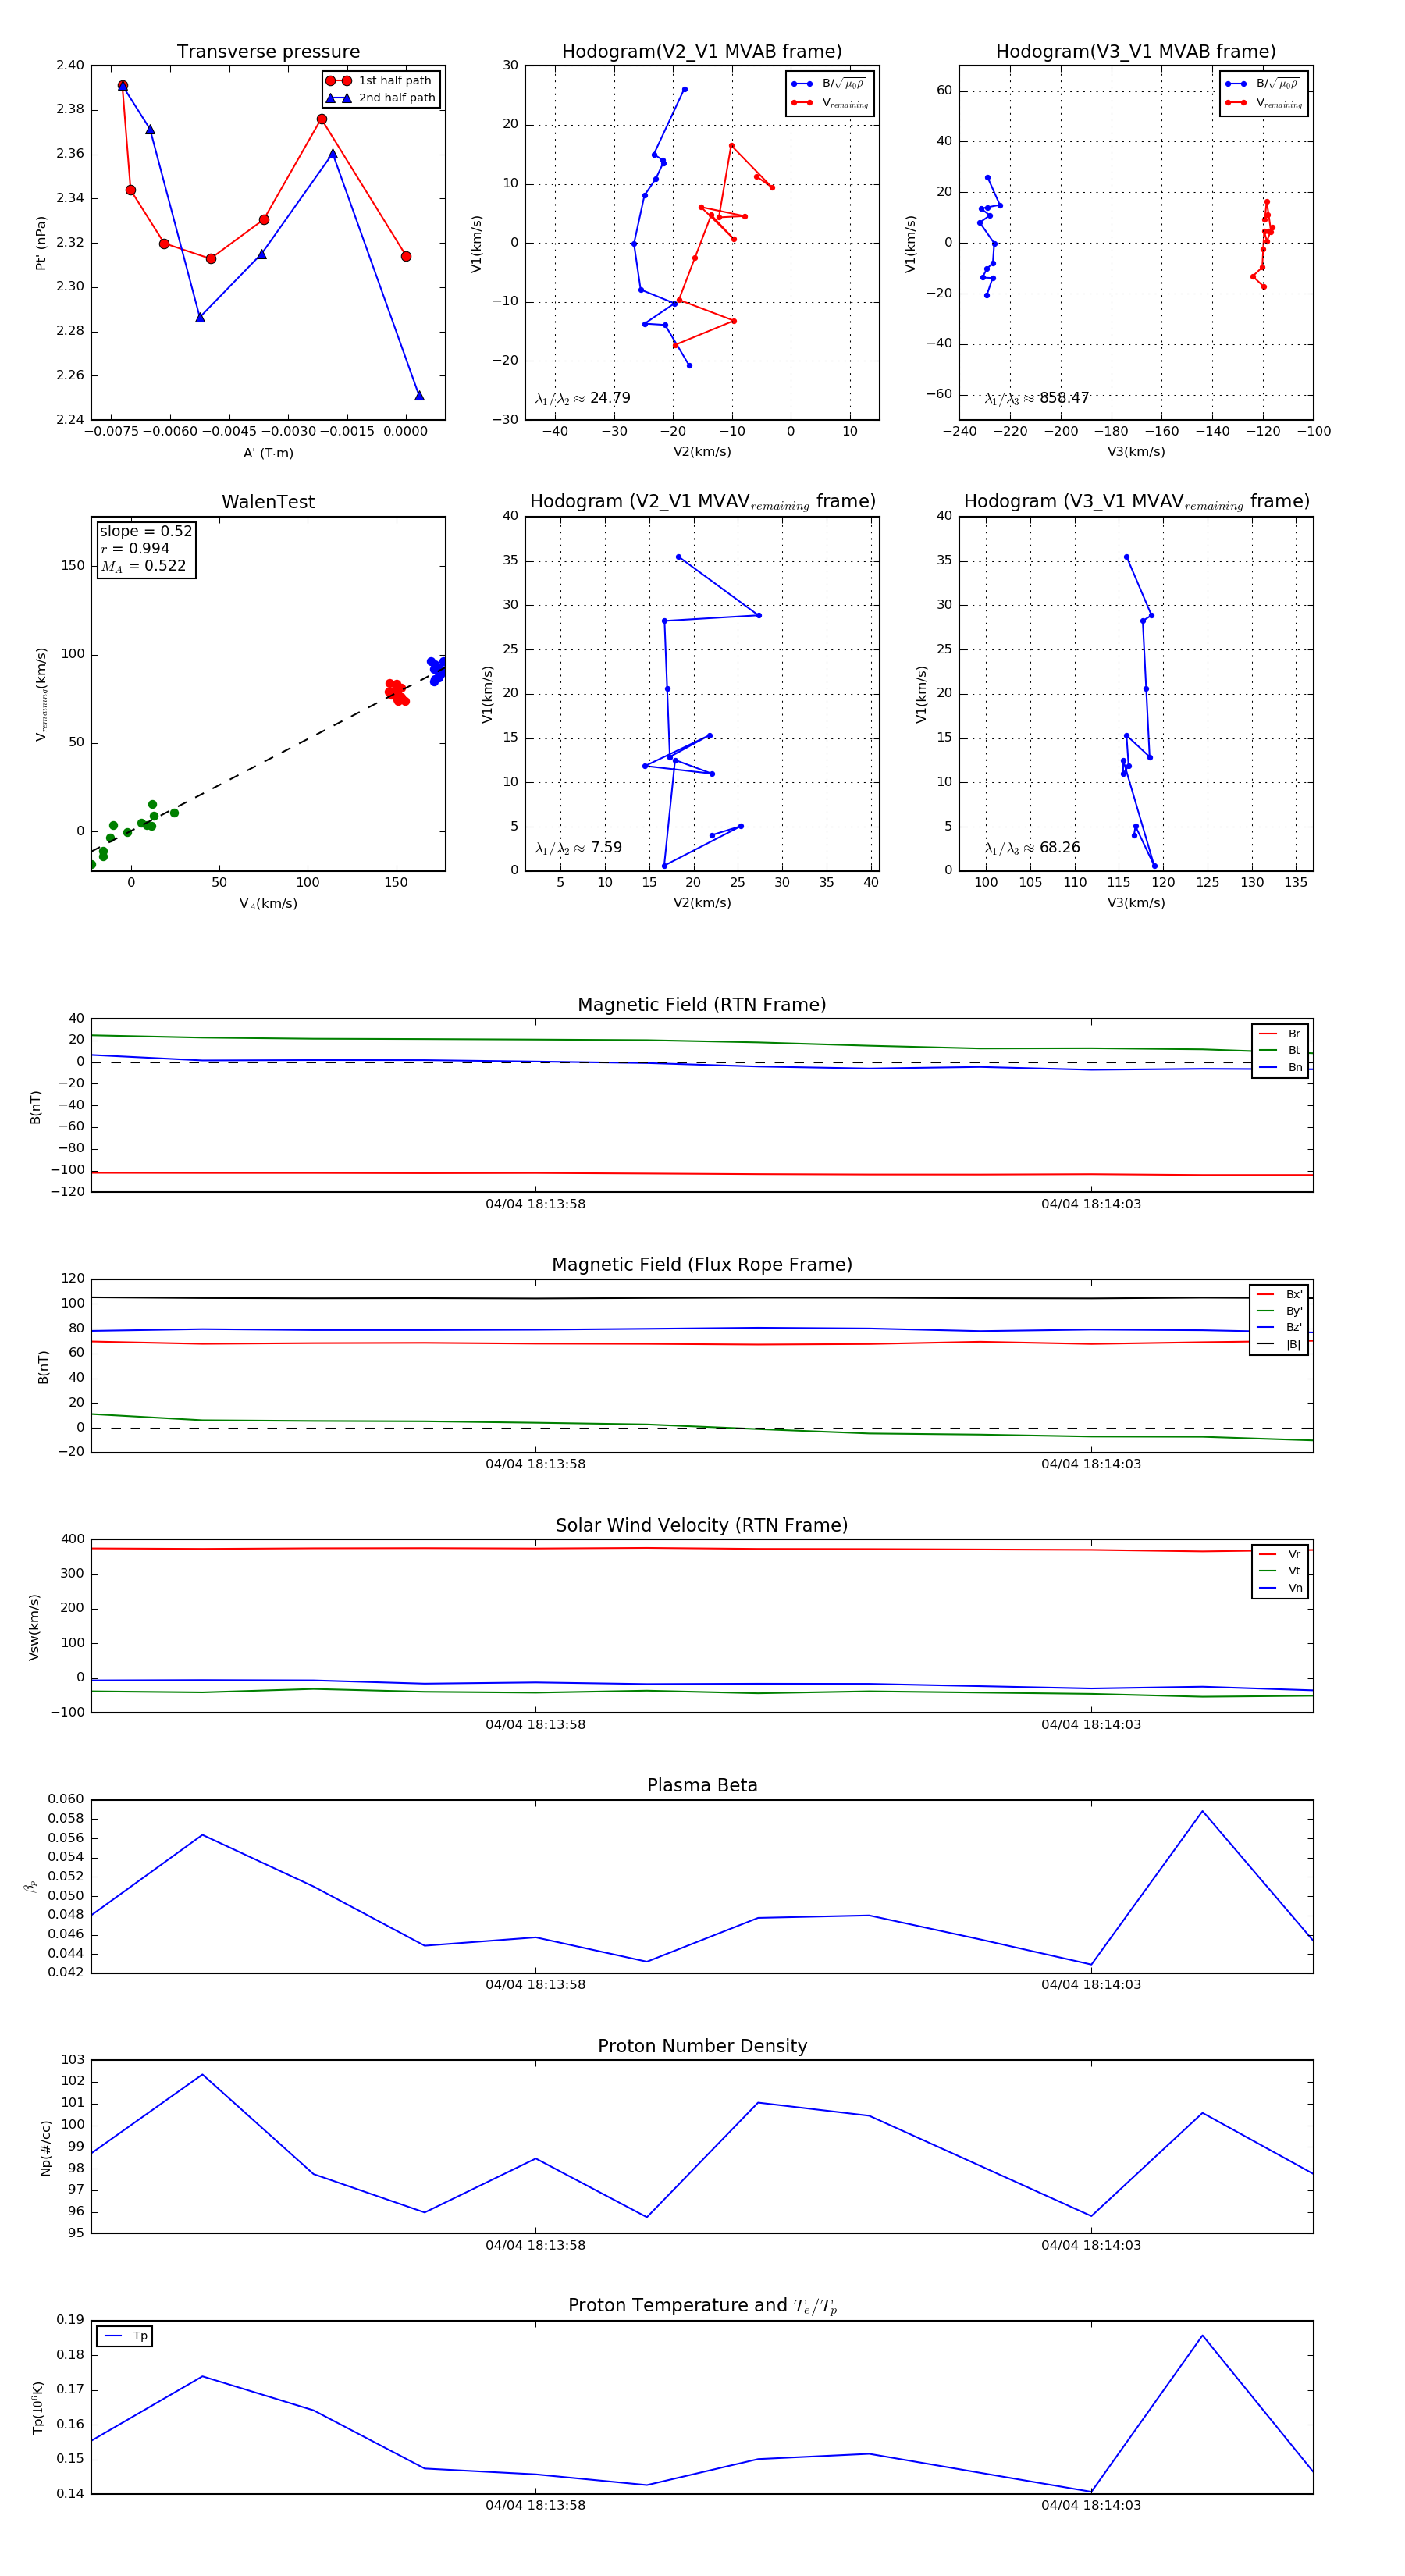1405x2576 pixels.
Task: Click the "Plasma Beta" plot title
Action: click(x=702, y=1785)
